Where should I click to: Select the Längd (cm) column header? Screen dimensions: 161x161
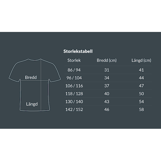pyautogui.click(x=141, y=60)
